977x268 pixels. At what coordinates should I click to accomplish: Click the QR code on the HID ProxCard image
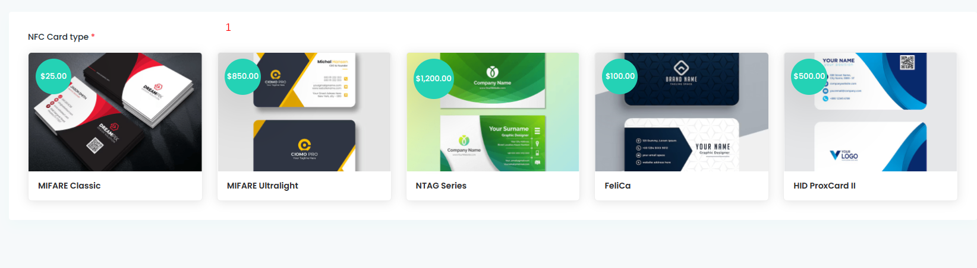pos(907,62)
